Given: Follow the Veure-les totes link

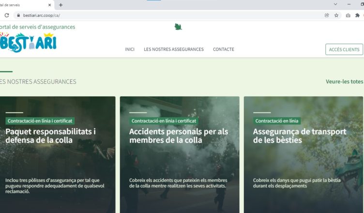Looking at the screenshot, I should pos(345,81).
